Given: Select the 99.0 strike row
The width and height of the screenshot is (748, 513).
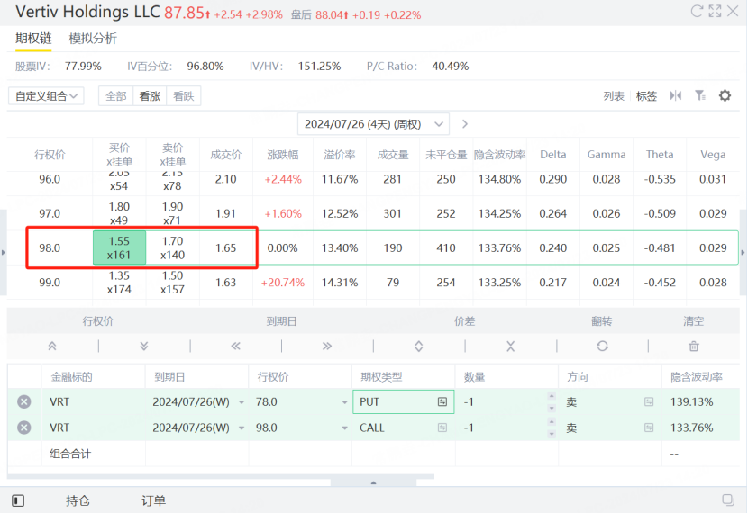Looking at the screenshot, I should click(373, 283).
